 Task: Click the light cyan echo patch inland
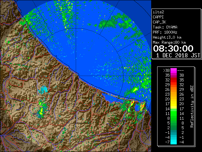43,90
